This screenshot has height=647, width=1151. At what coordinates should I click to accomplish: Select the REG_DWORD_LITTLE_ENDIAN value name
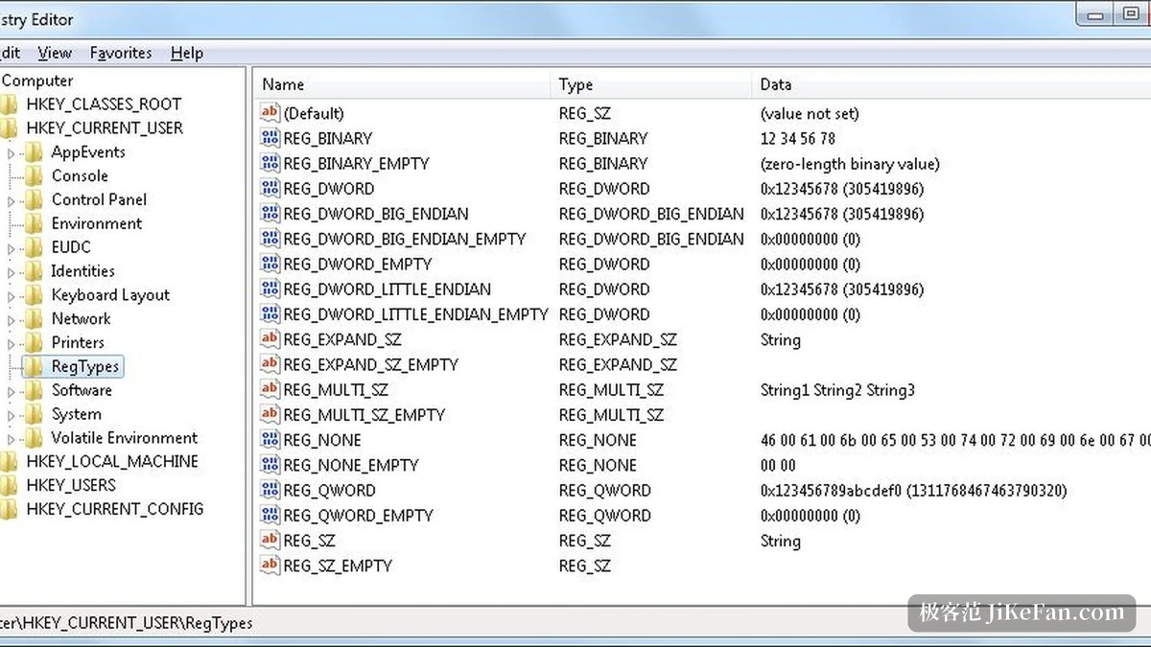388,289
